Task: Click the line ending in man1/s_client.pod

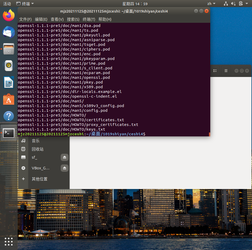Action: pos(65,68)
